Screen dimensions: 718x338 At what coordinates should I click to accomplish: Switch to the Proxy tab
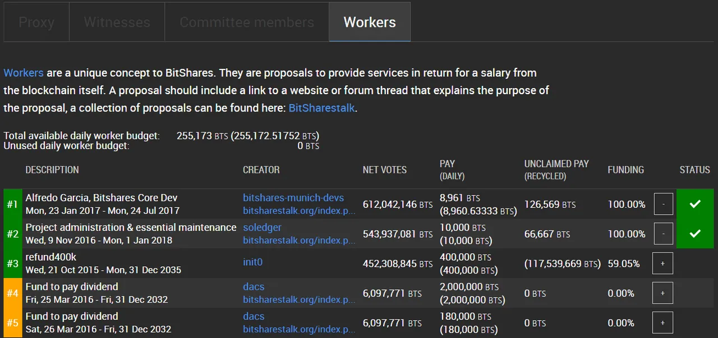tap(36, 22)
